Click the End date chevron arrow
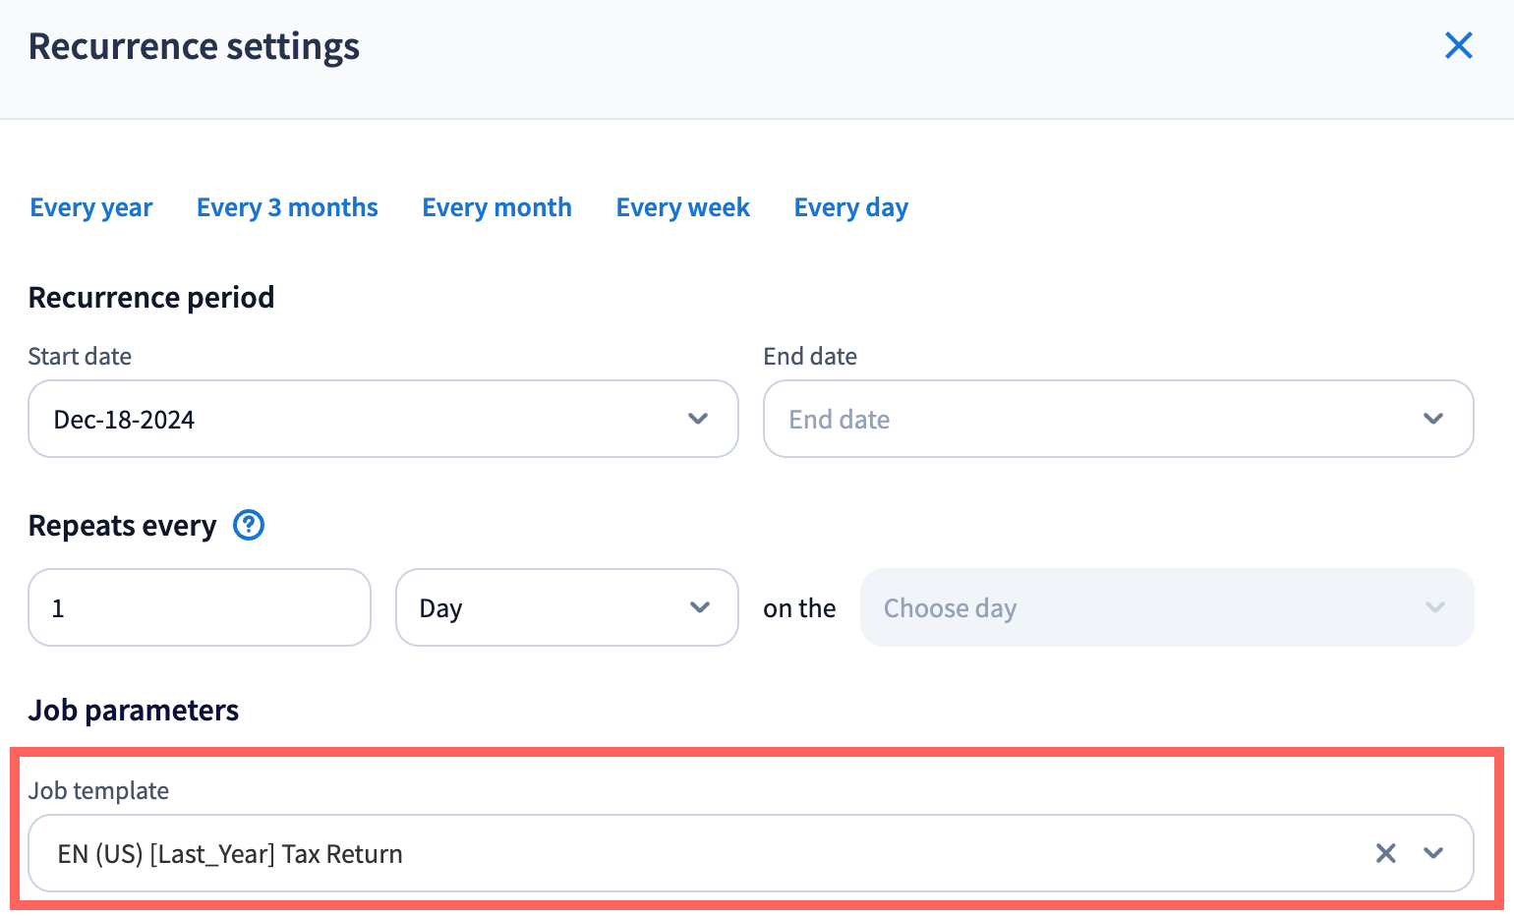Image resolution: width=1514 pixels, height=916 pixels. tap(1433, 419)
